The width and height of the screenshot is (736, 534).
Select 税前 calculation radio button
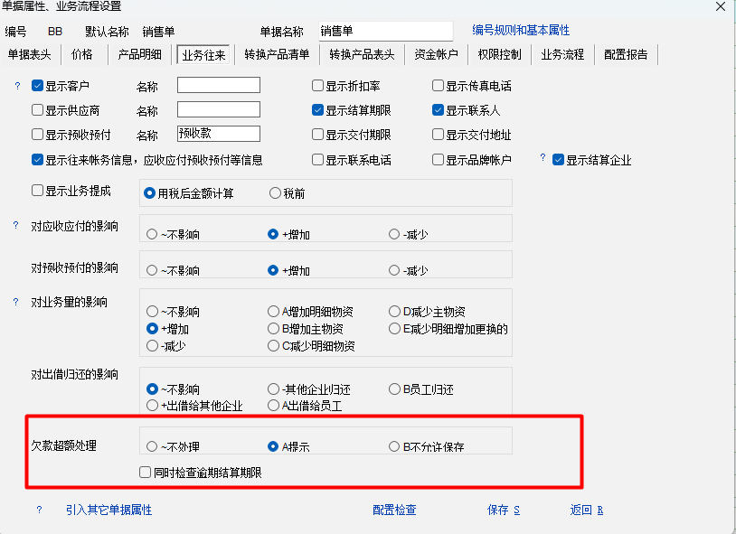275,192
